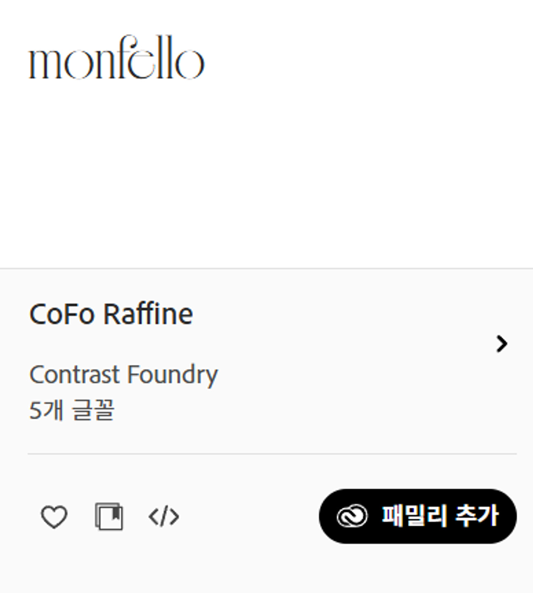The image size is (533, 593).
Task: Click the word Raffine in the title
Action: tap(148, 314)
